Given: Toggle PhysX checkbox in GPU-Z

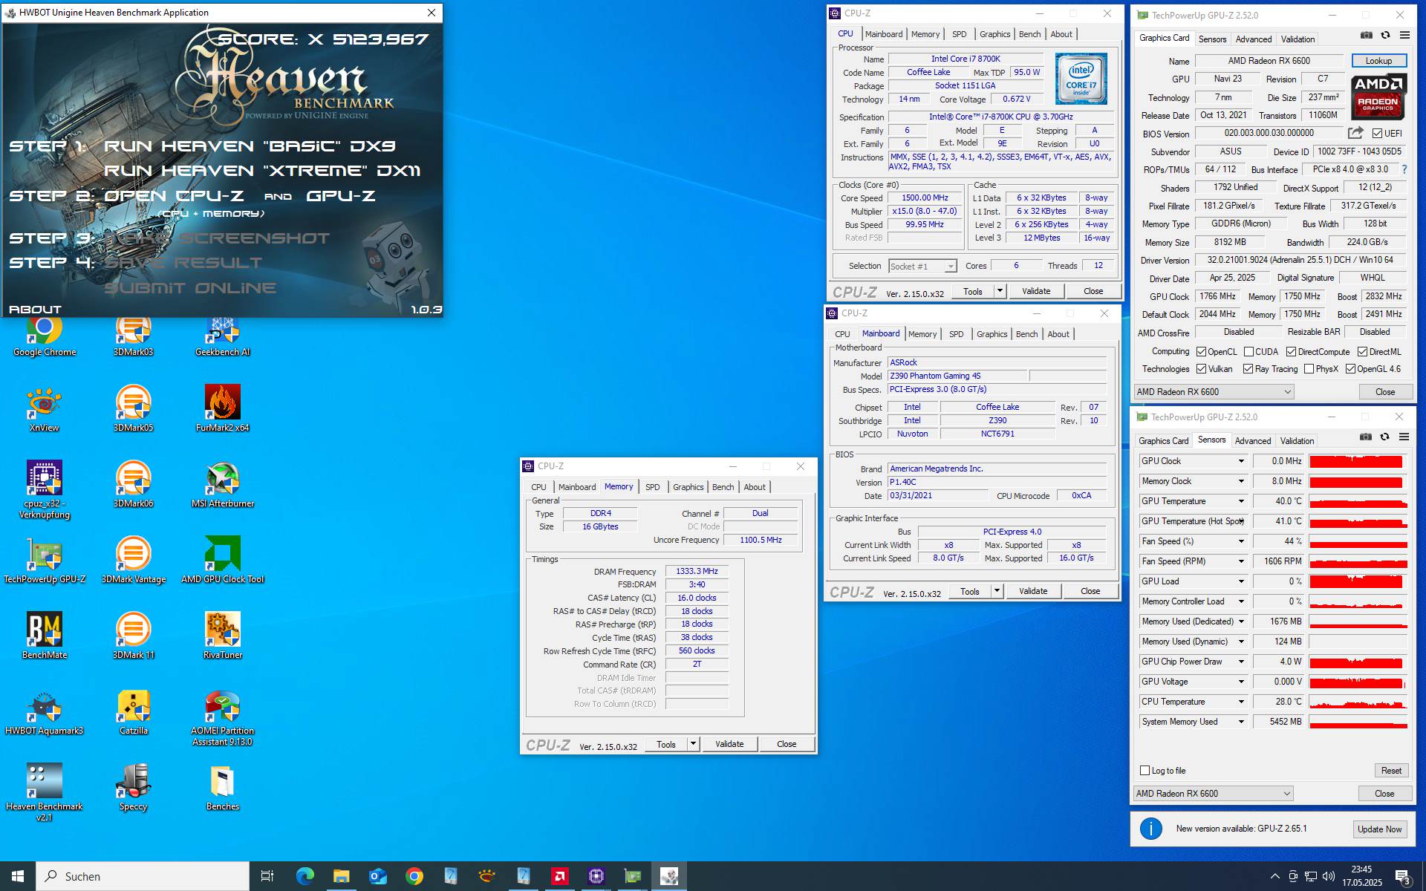Looking at the screenshot, I should 1309,369.
